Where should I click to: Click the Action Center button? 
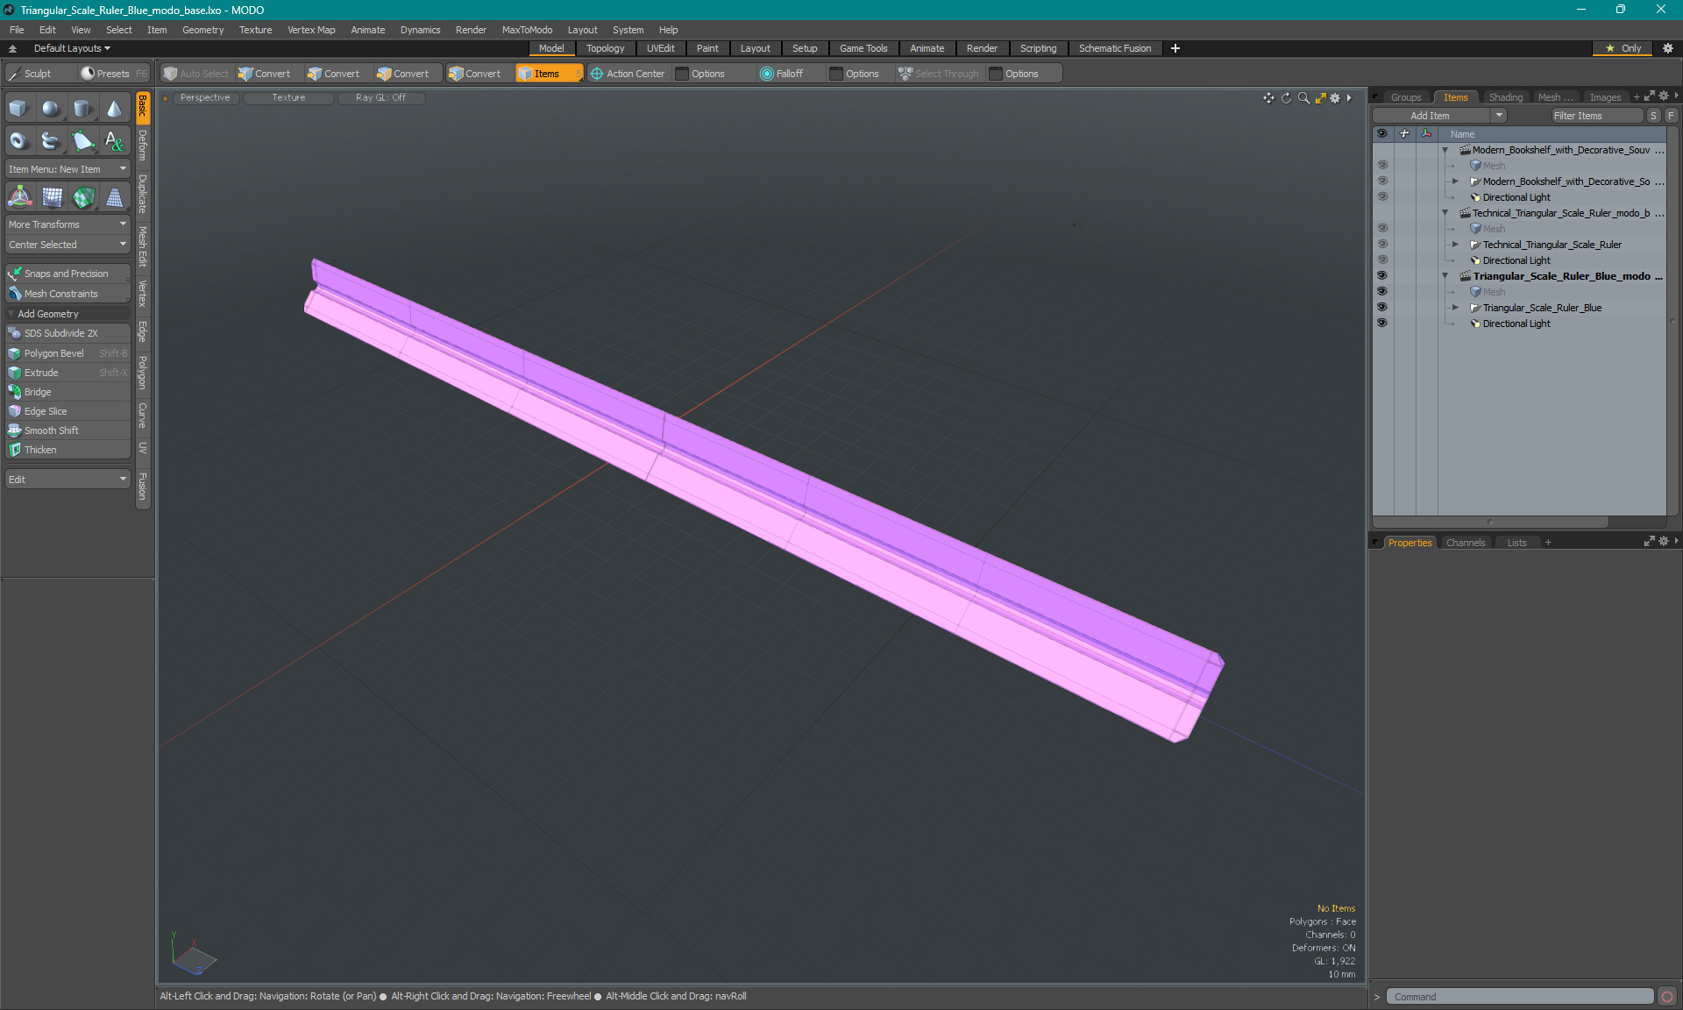[628, 74]
